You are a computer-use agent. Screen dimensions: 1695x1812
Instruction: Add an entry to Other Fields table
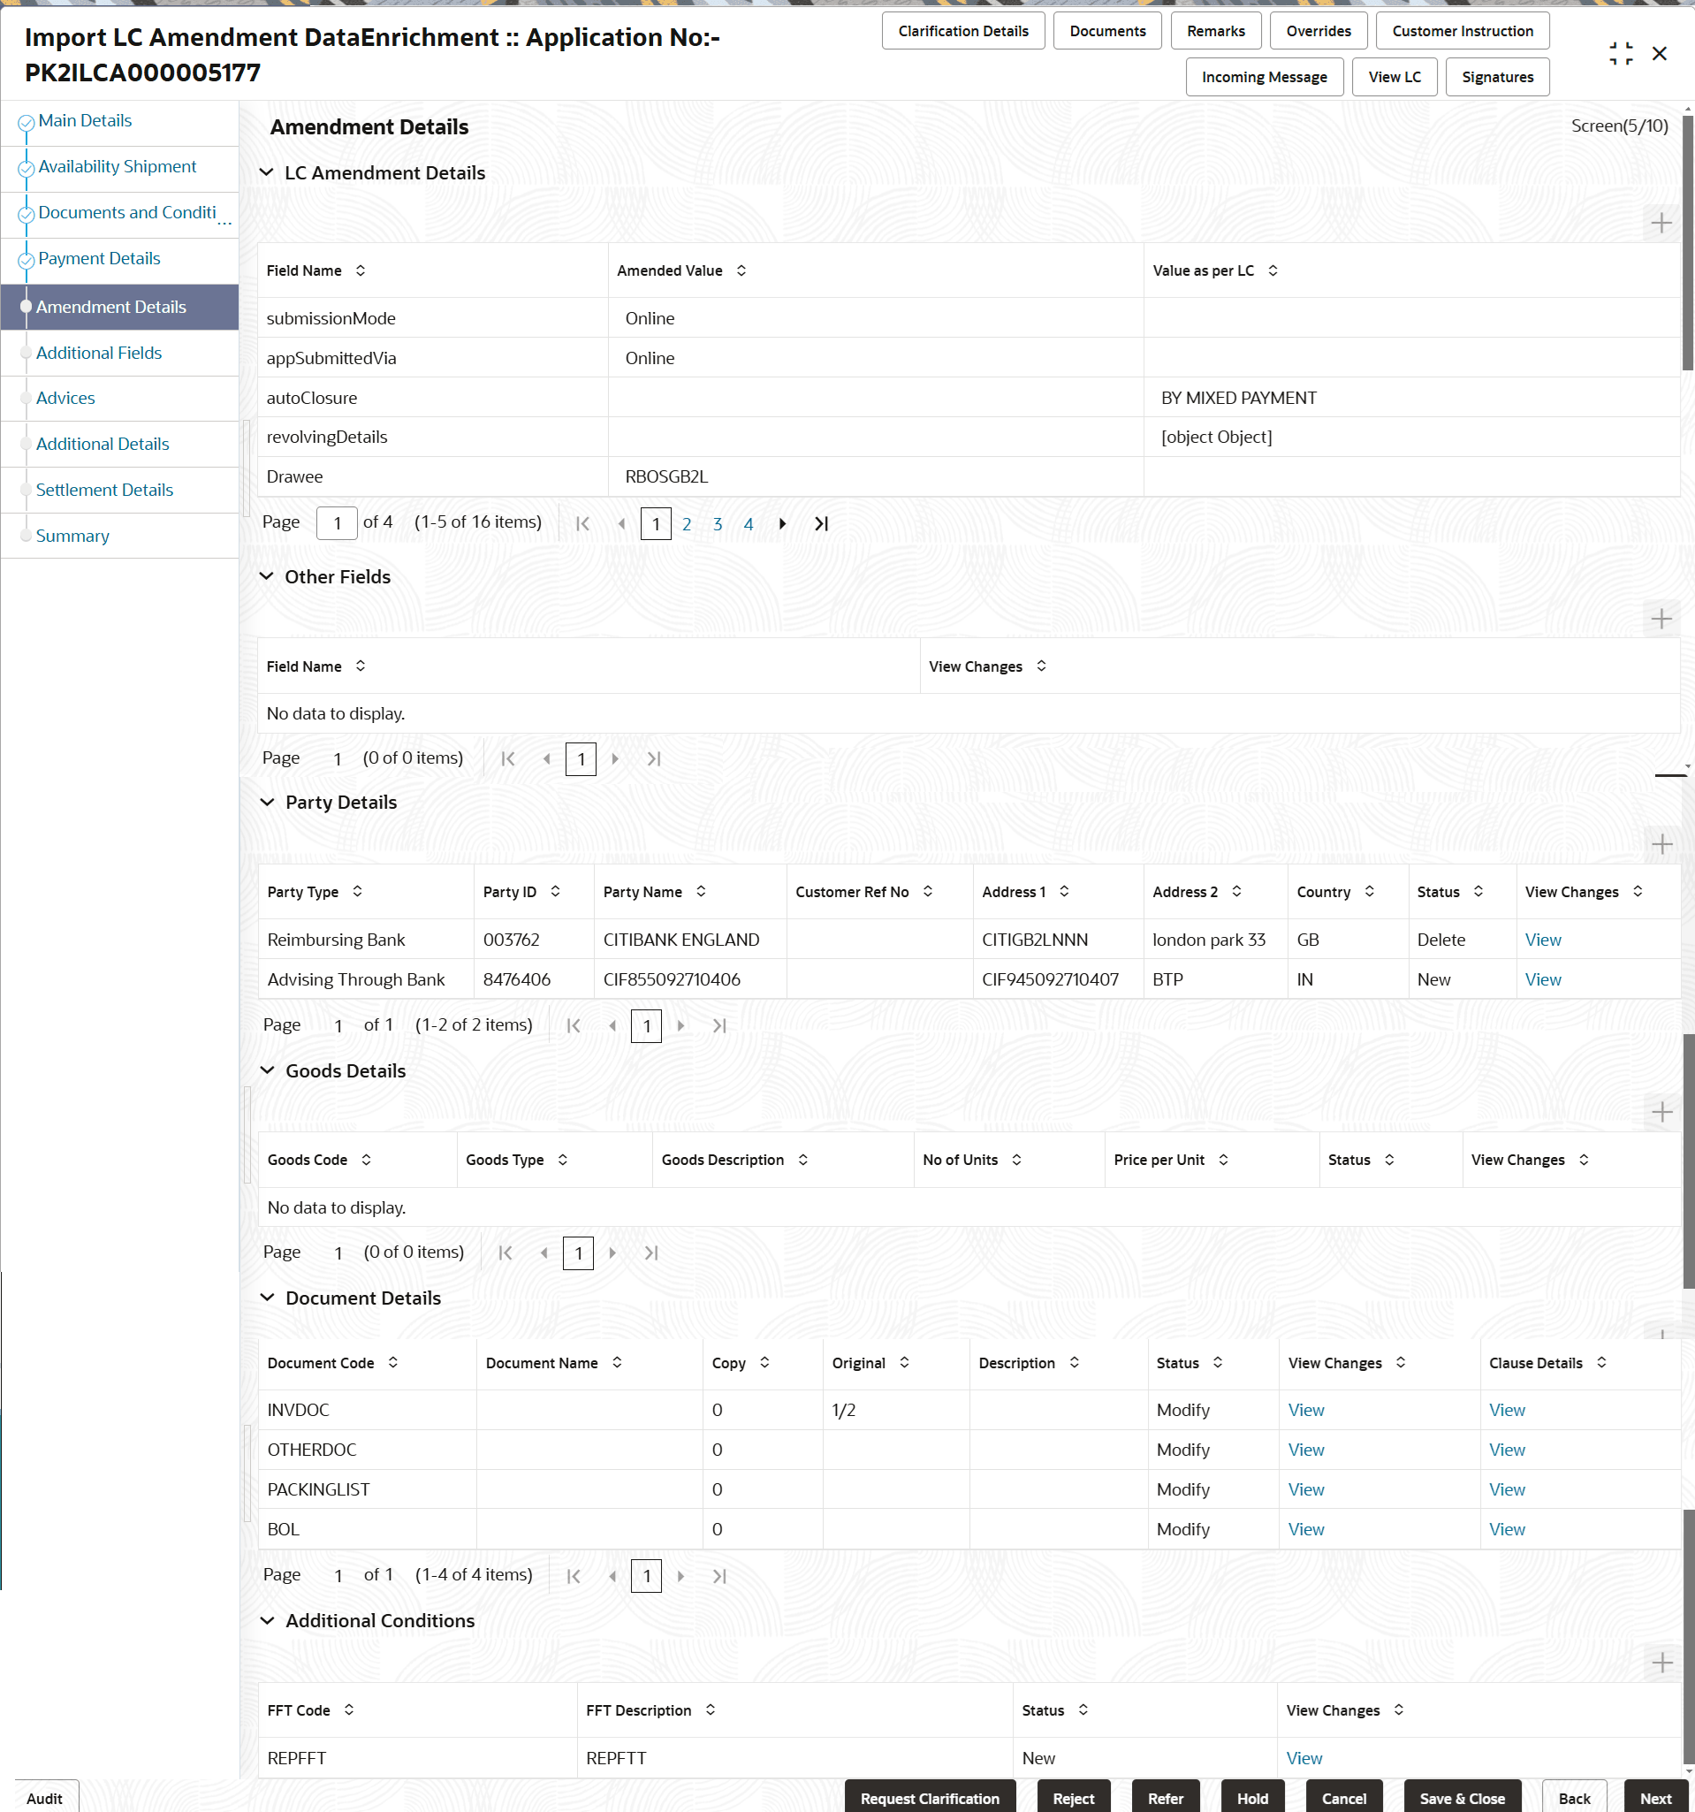click(1661, 619)
